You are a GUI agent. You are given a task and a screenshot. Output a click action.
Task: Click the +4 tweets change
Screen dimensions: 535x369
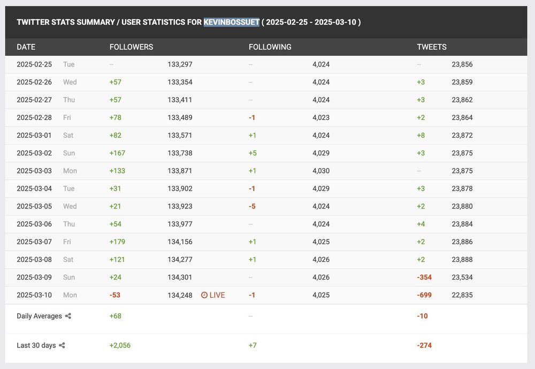pos(421,224)
